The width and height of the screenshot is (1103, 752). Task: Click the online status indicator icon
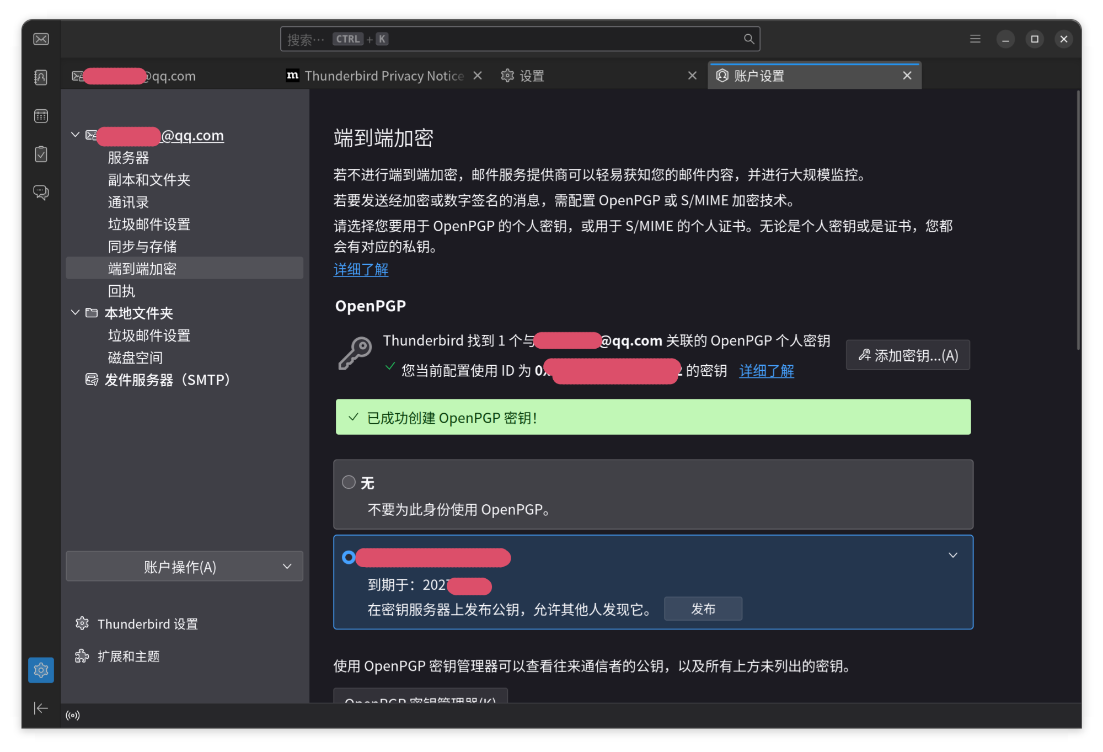pos(73,716)
